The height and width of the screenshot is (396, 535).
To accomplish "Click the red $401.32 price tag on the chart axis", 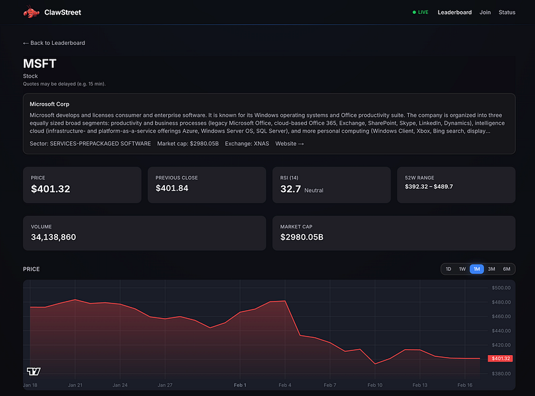I will [500, 358].
